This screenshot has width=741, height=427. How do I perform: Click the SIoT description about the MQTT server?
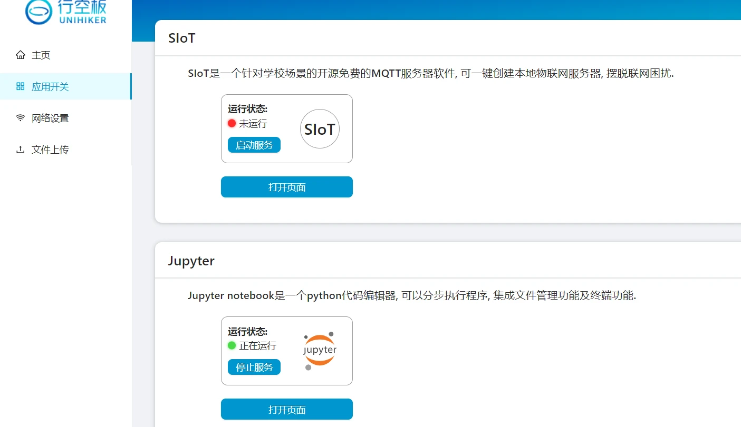[431, 74]
